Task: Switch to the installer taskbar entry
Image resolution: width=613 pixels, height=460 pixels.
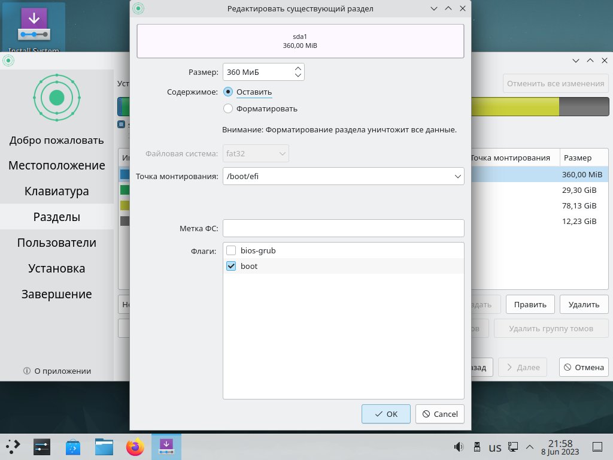Action: coord(166,447)
